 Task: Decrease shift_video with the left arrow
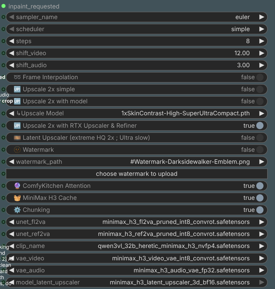pyautogui.click(x=12, y=53)
